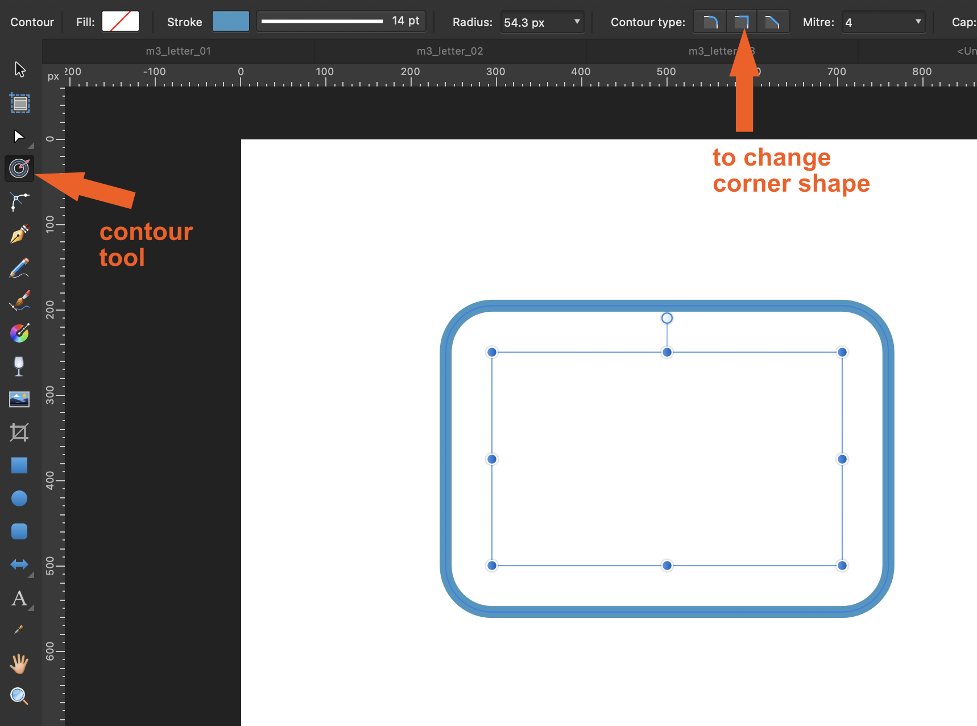977x726 pixels.
Task: Switch to the m3_letter_01 tab
Action: click(178, 51)
